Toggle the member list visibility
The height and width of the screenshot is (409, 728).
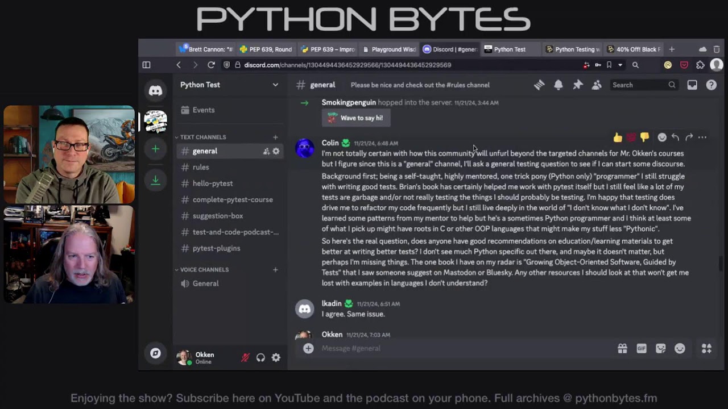[597, 85]
